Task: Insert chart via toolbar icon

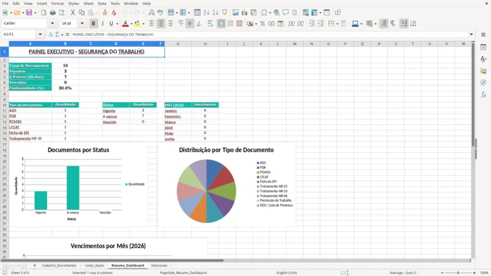Action: coord(244,12)
